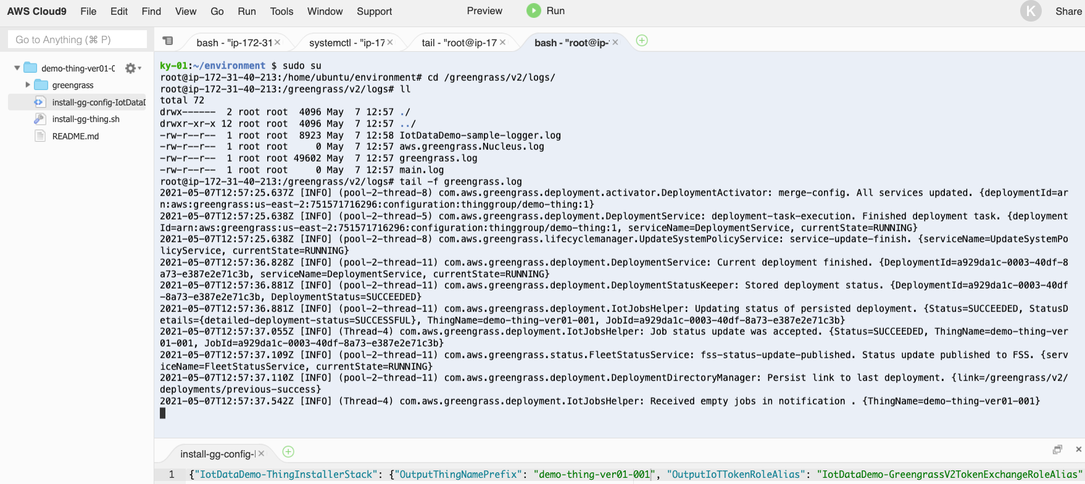1085x484 pixels.
Task: Maximize the bottom editor pane
Action: coord(1057,449)
